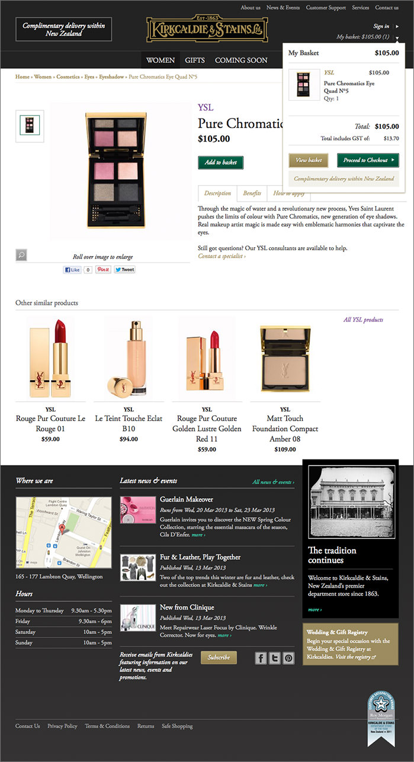This screenshot has height=762, width=414.
Task: Click Proceed to Checkout button
Action: 368,160
